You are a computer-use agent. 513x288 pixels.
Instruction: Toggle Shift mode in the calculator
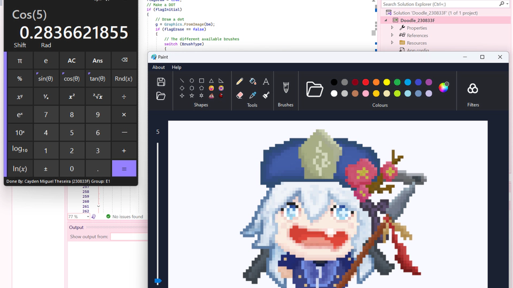pyautogui.click(x=20, y=45)
